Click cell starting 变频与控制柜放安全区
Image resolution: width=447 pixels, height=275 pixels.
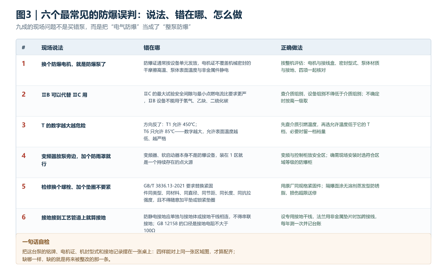pyautogui.click(x=330, y=159)
